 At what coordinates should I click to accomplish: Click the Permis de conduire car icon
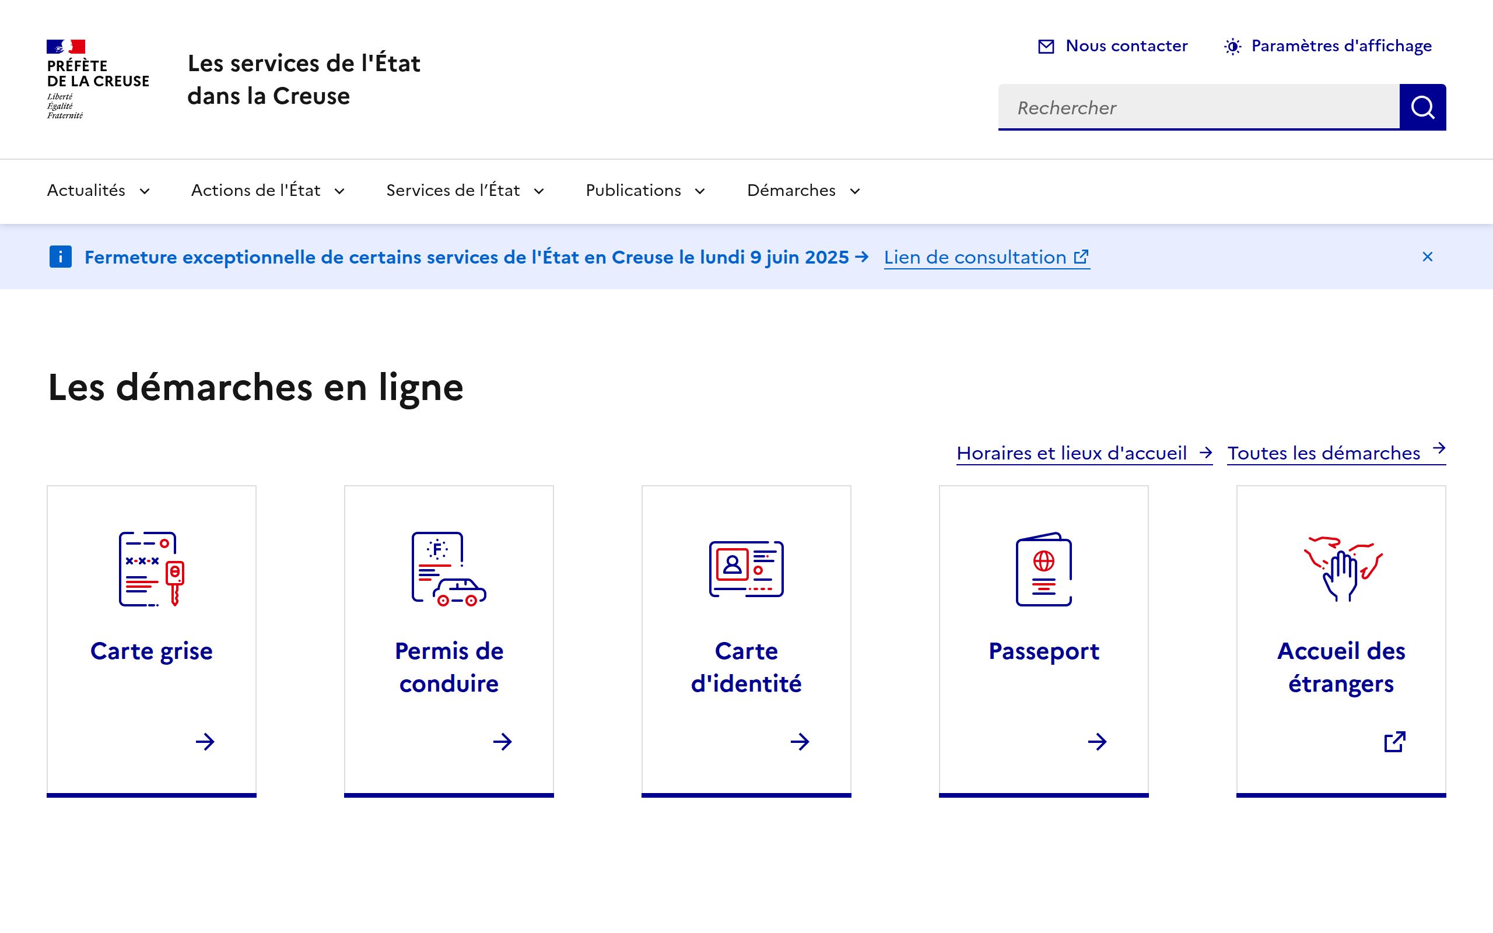448,569
